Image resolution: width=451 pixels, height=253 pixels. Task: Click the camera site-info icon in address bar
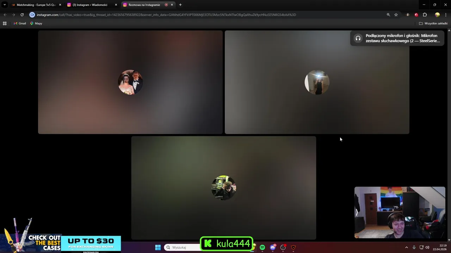pos(32,15)
